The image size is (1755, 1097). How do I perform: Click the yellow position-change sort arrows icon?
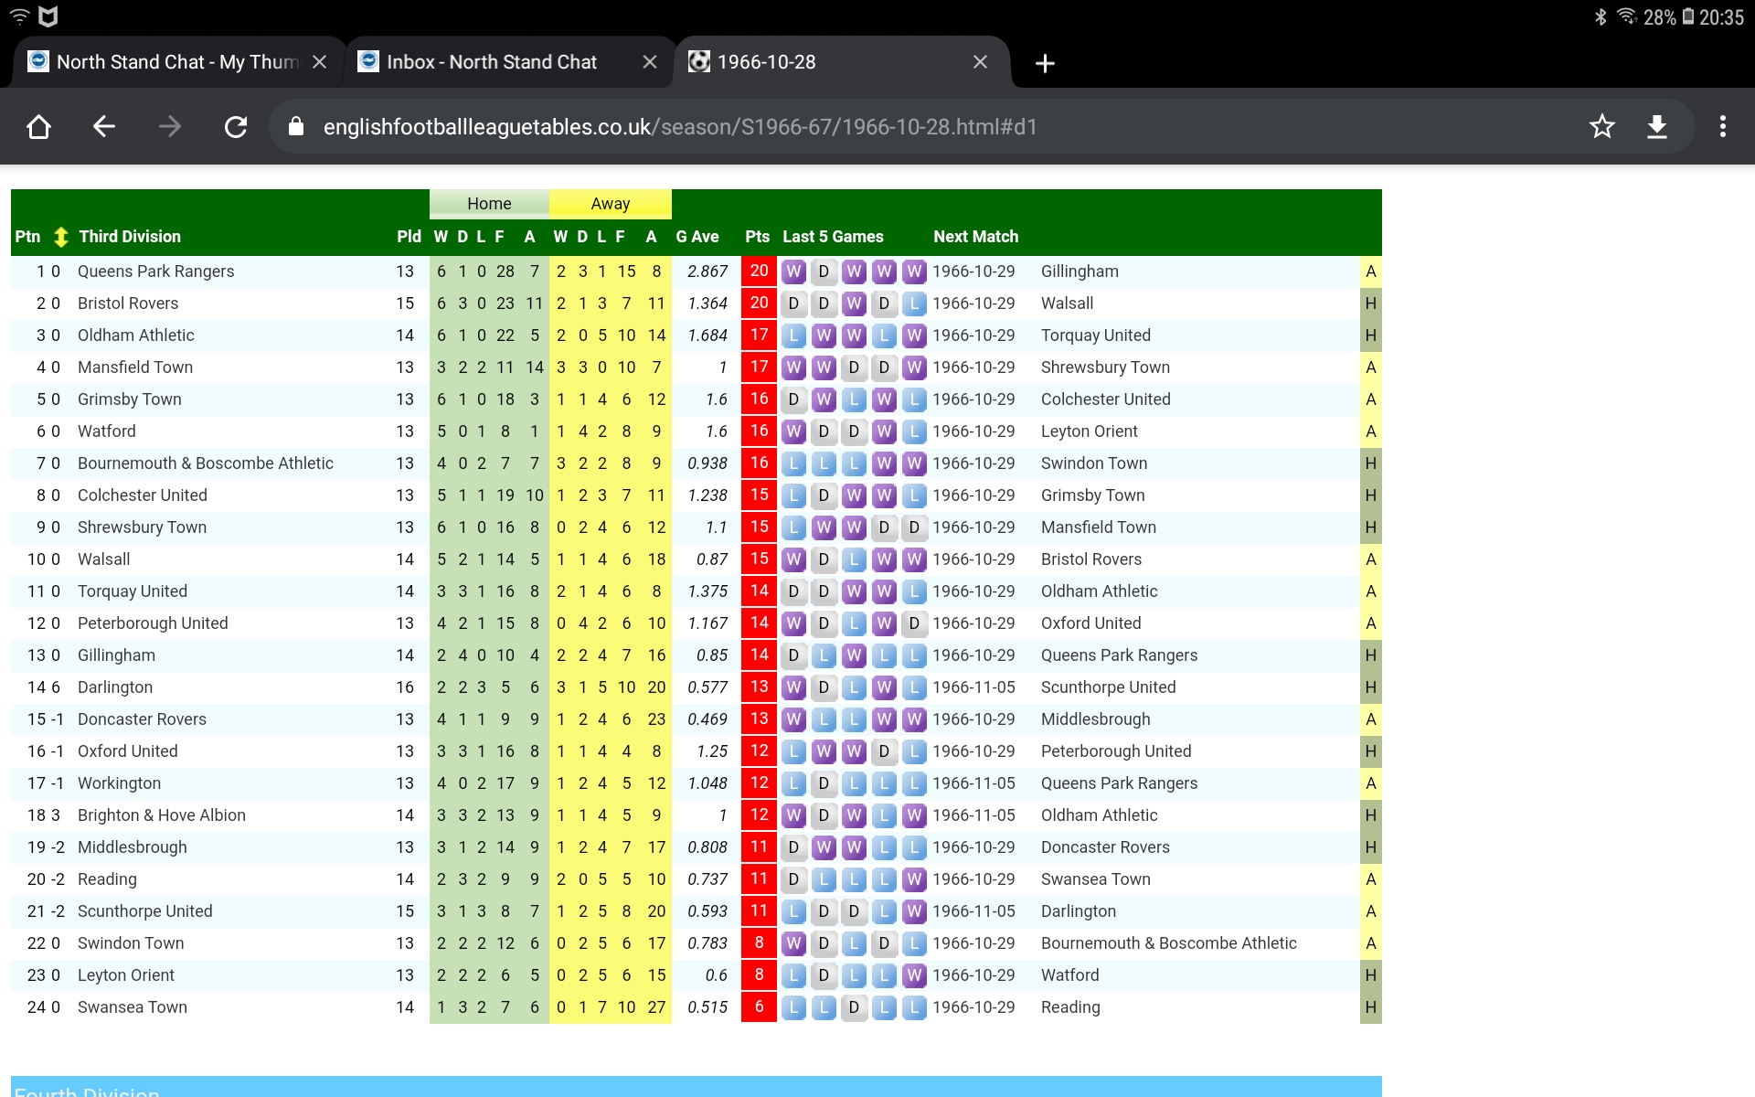(x=60, y=238)
